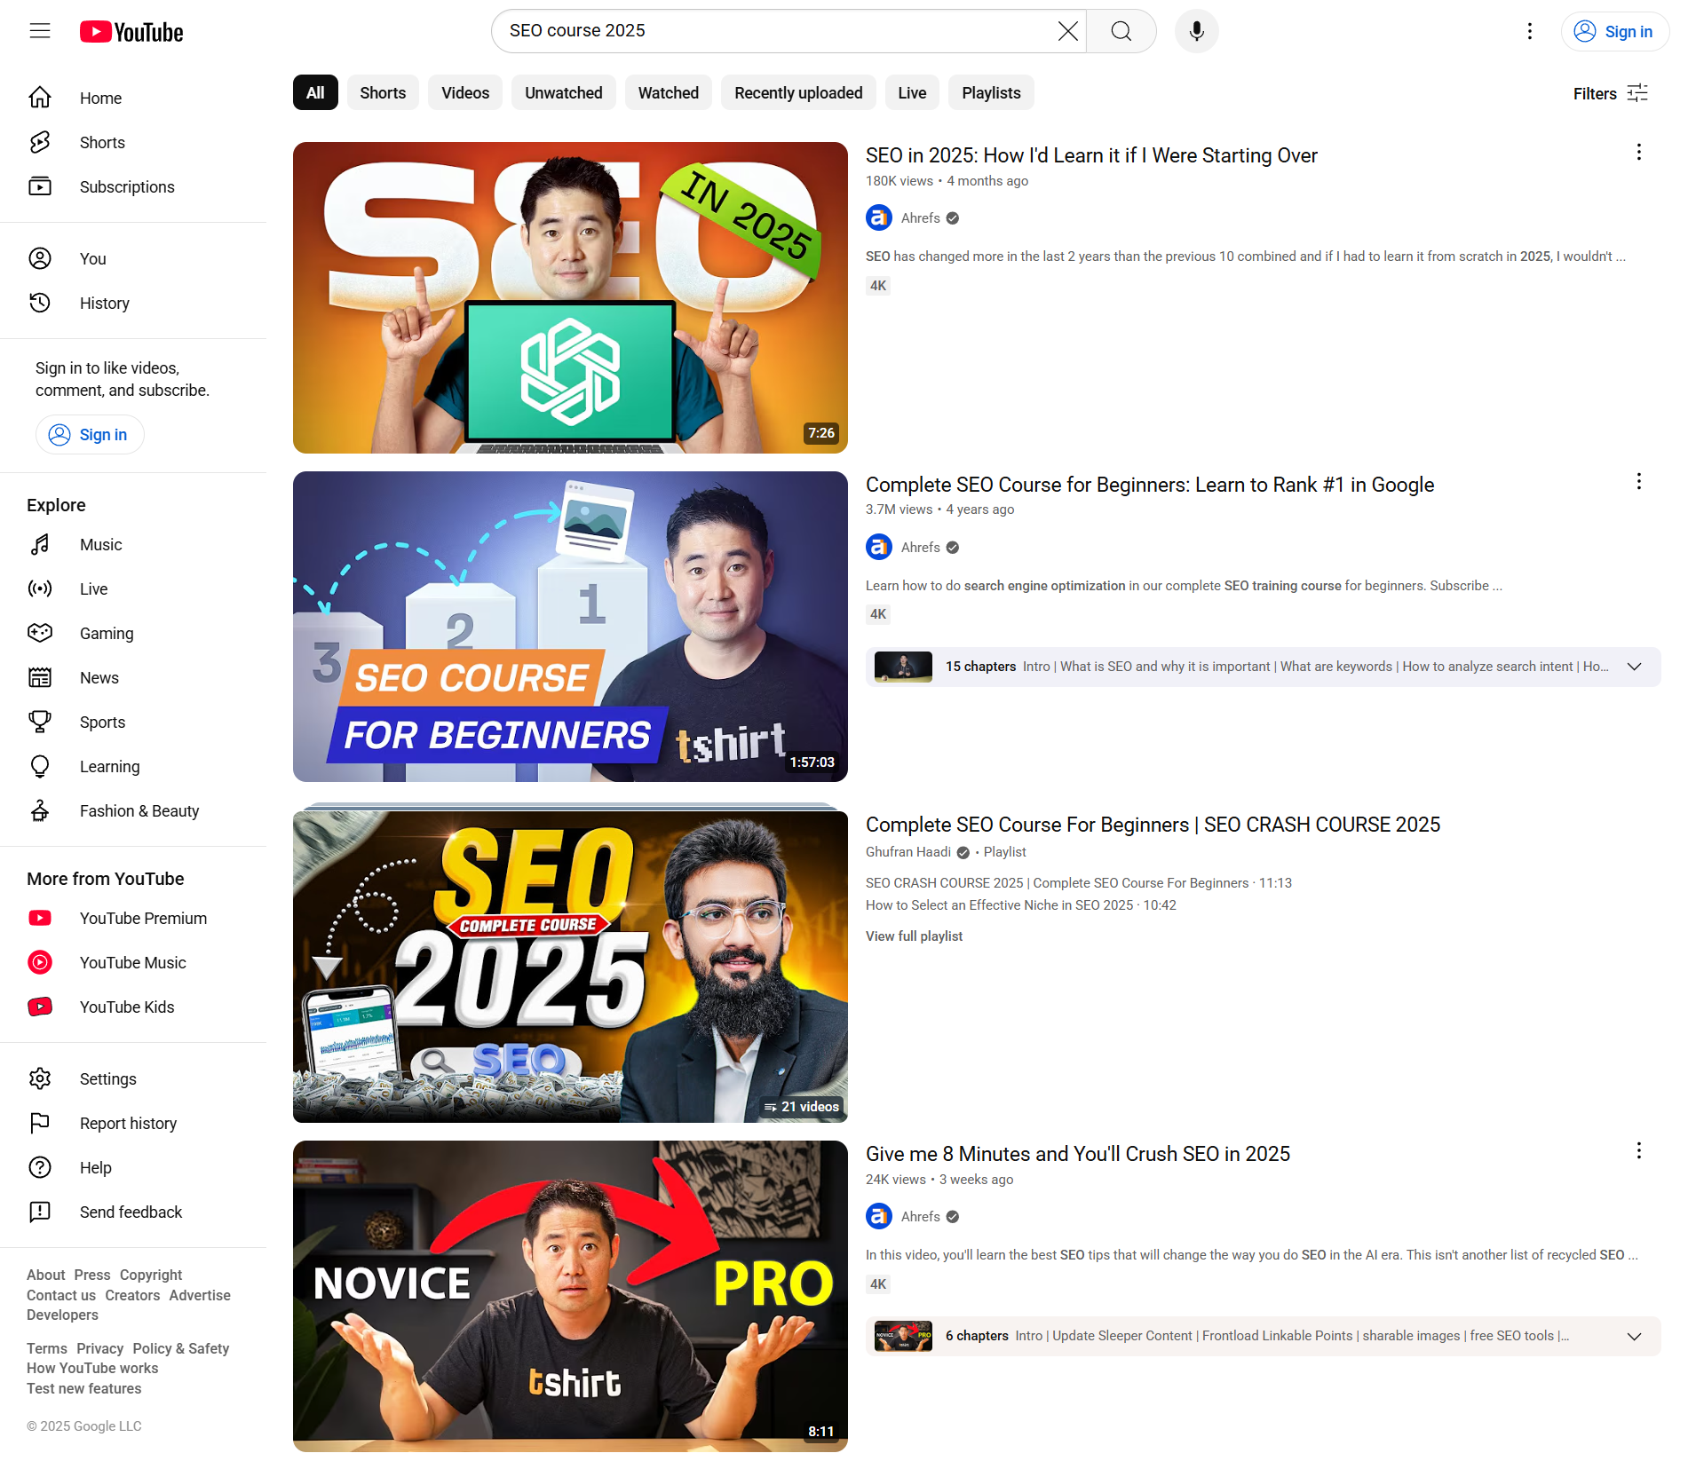
Task: Toggle the Unwatched filter chip
Action: coord(563,92)
